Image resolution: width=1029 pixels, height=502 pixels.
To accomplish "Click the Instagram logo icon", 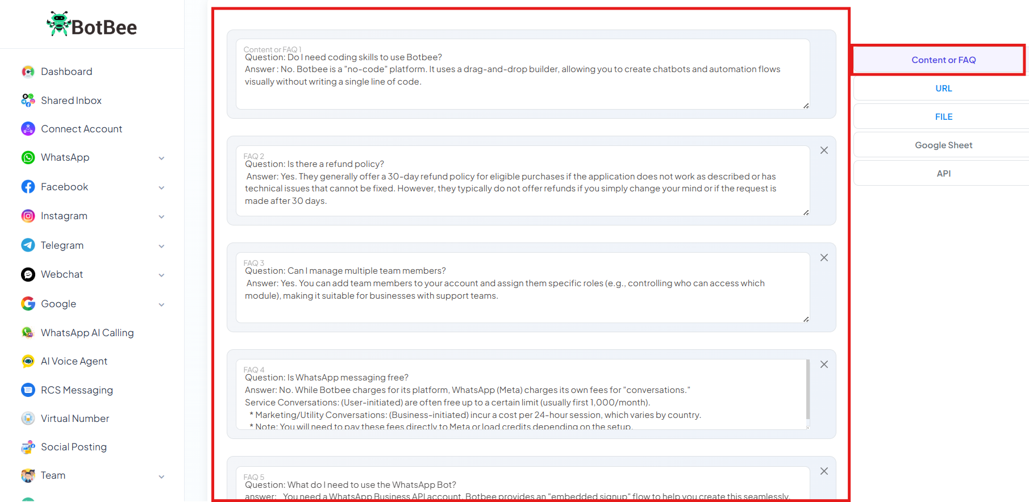I will pos(28,216).
